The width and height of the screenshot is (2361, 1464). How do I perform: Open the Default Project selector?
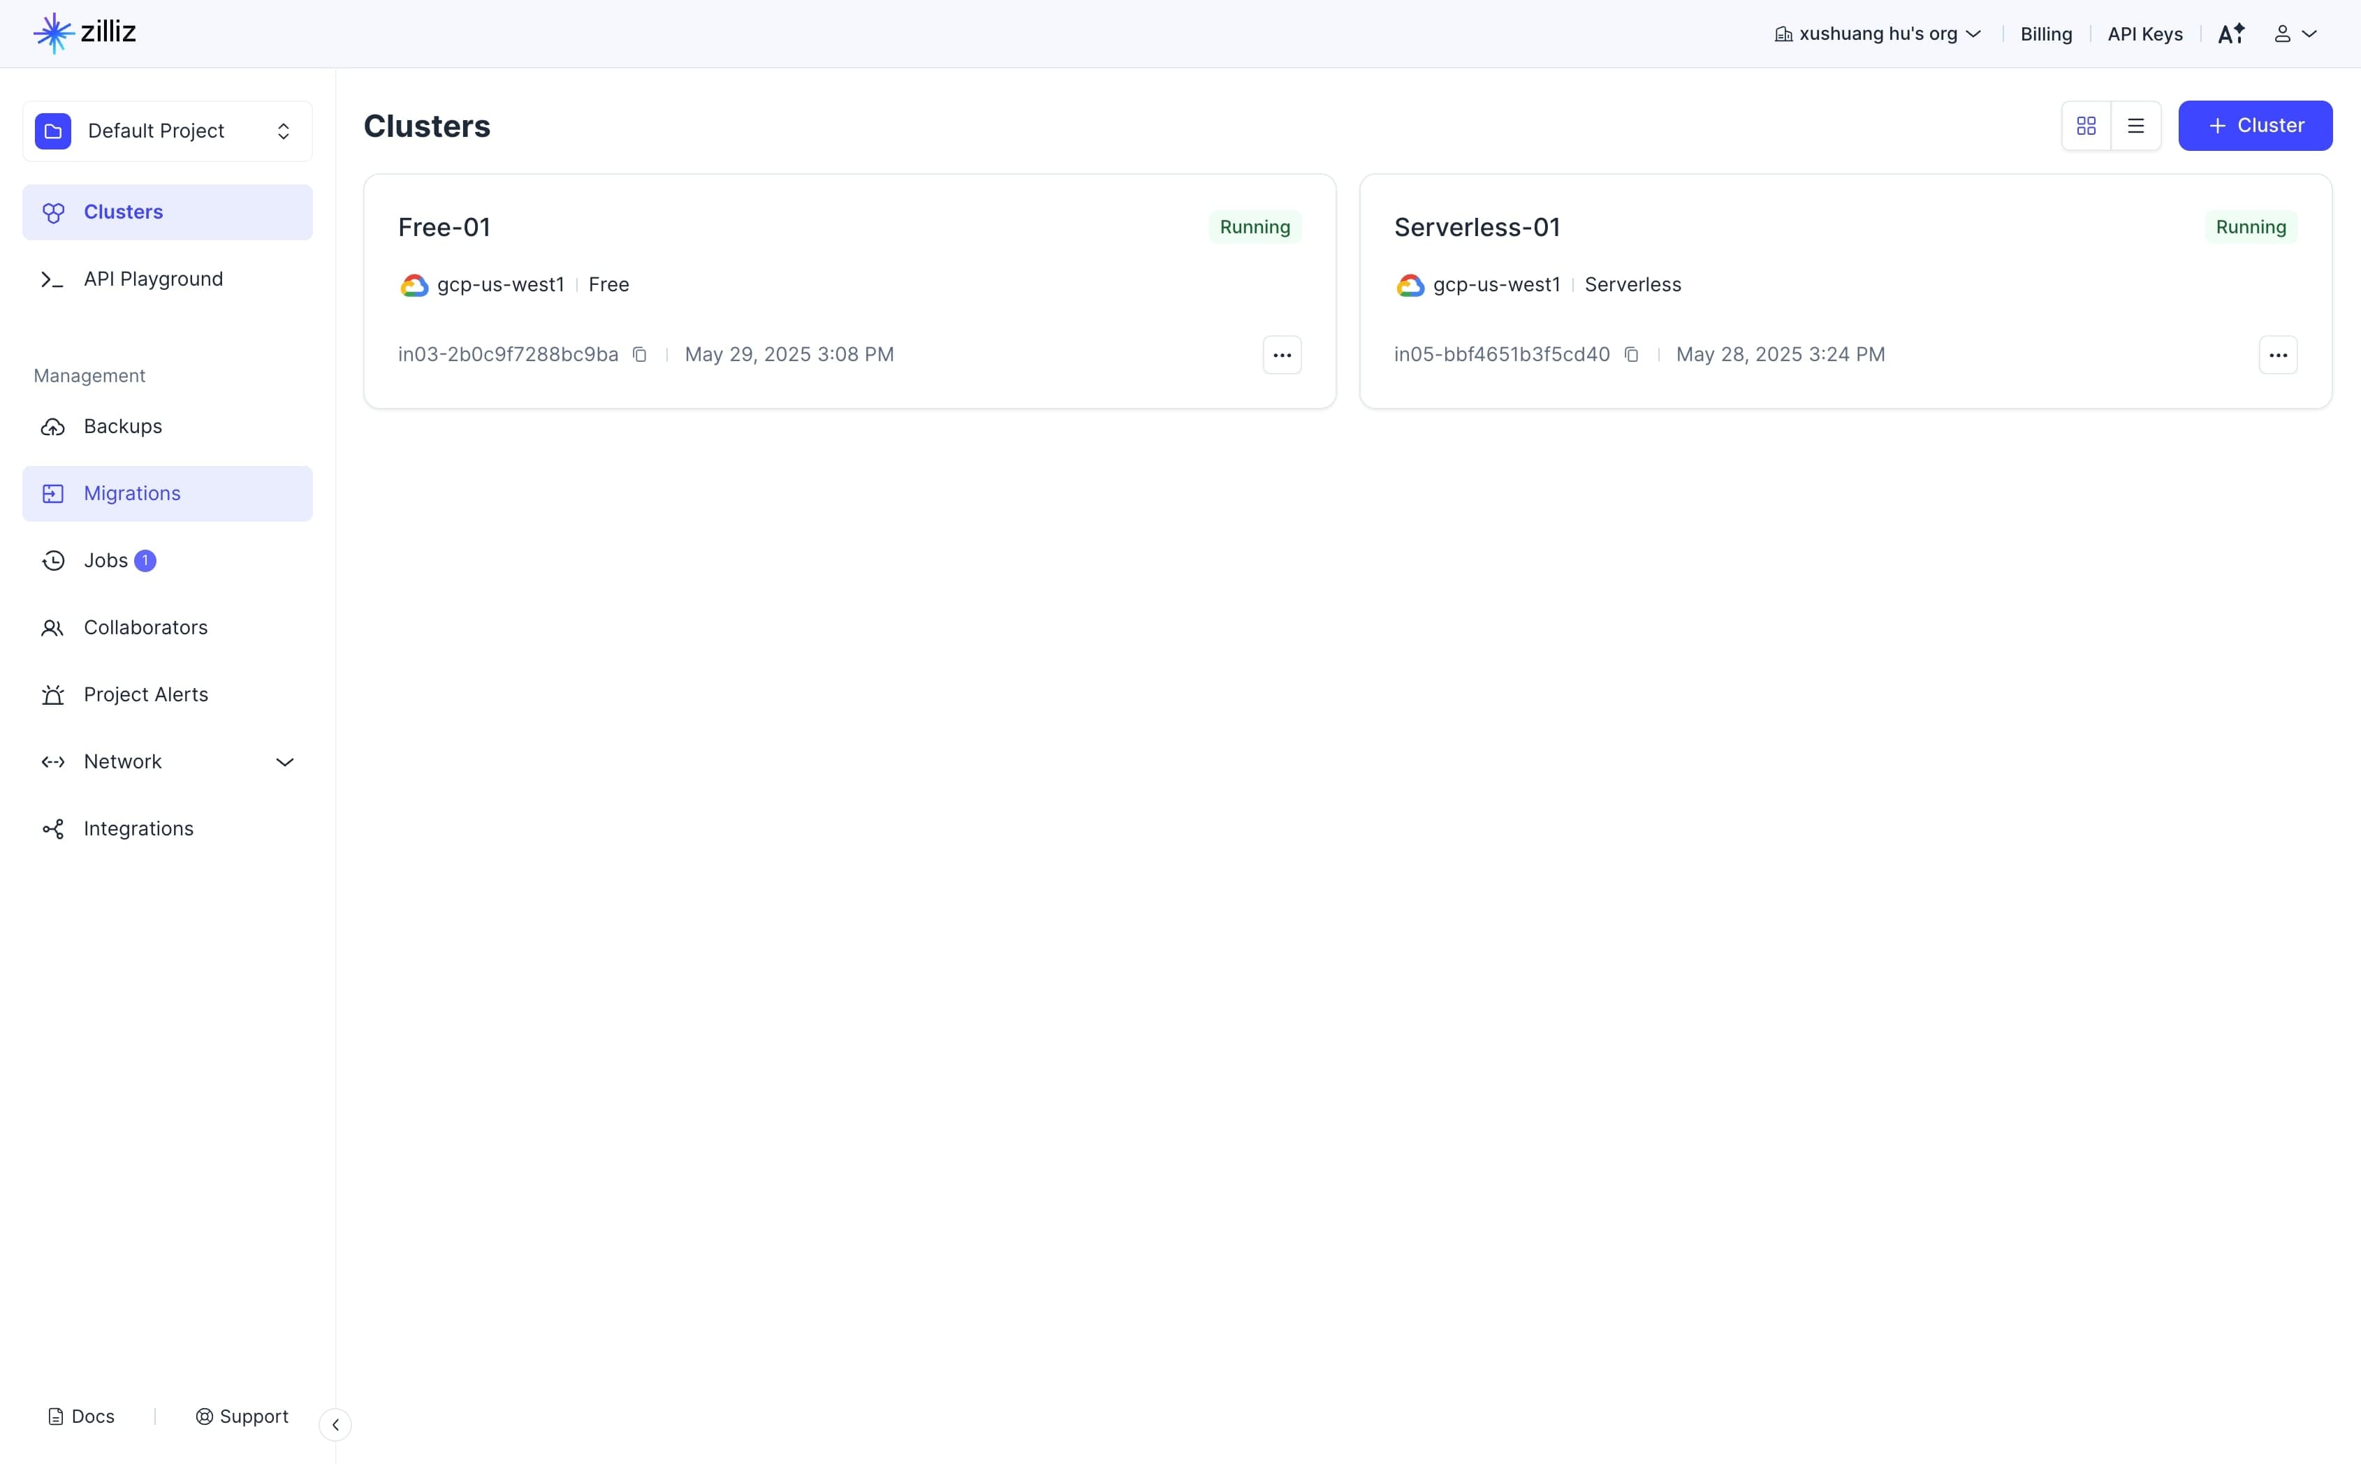pos(168,131)
